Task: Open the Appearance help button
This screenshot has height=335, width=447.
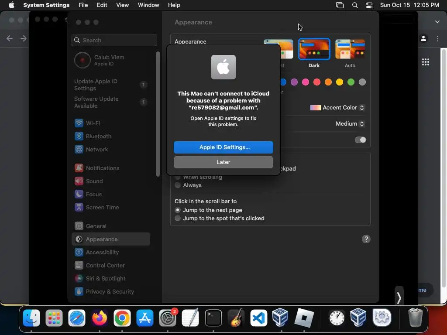Action: pos(366,239)
